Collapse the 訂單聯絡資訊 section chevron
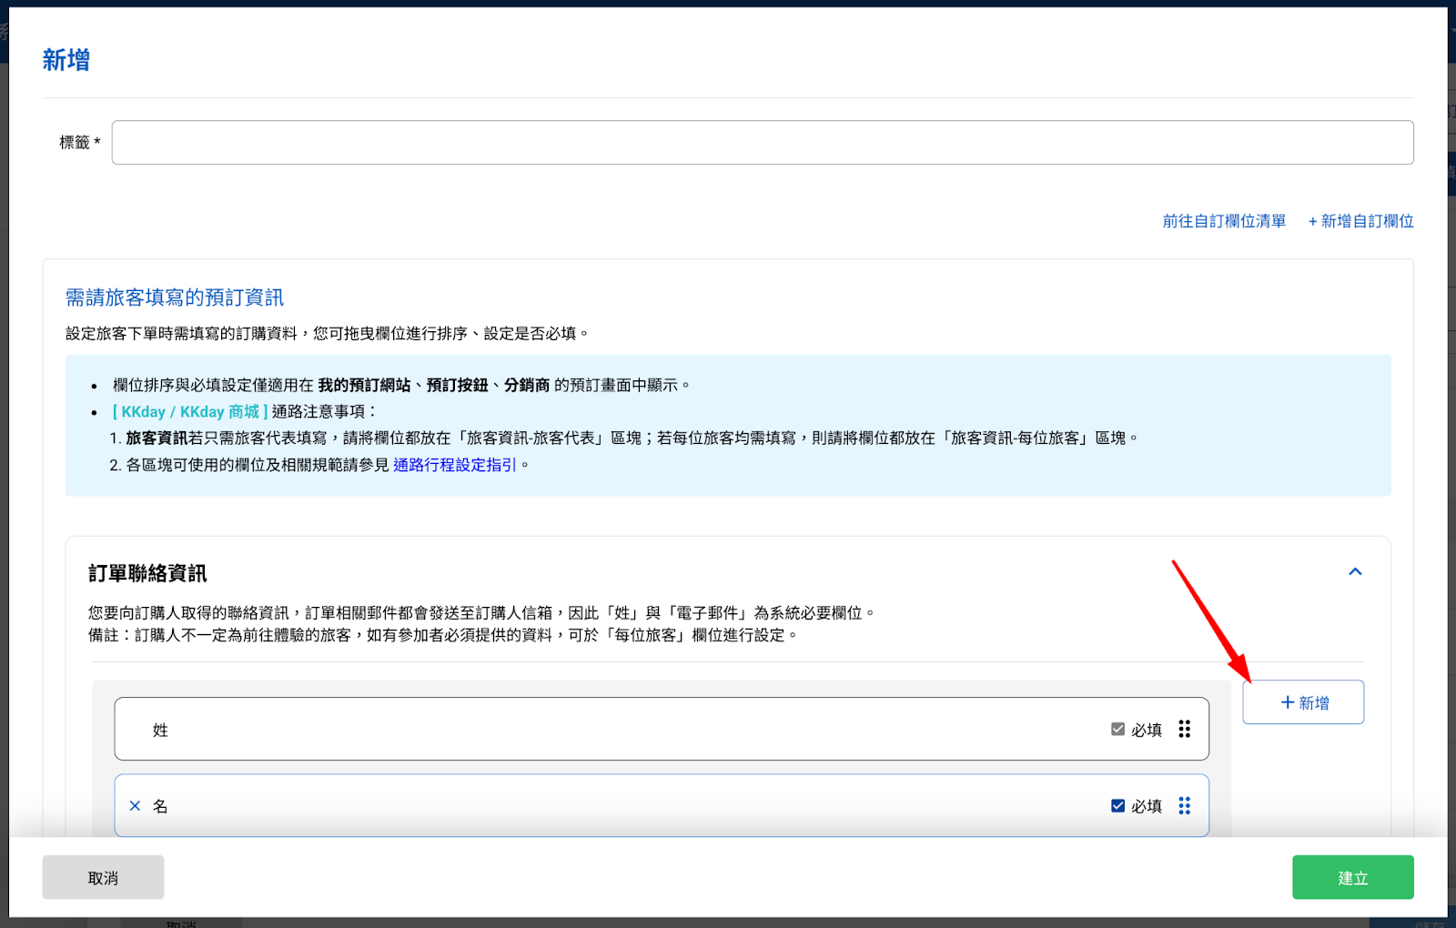This screenshot has width=1456, height=928. tap(1355, 571)
